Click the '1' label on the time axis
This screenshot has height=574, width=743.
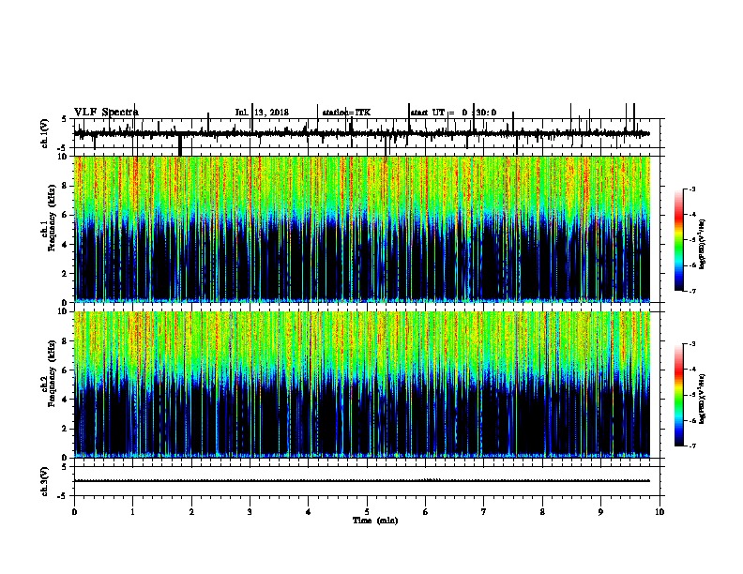[x=132, y=512]
